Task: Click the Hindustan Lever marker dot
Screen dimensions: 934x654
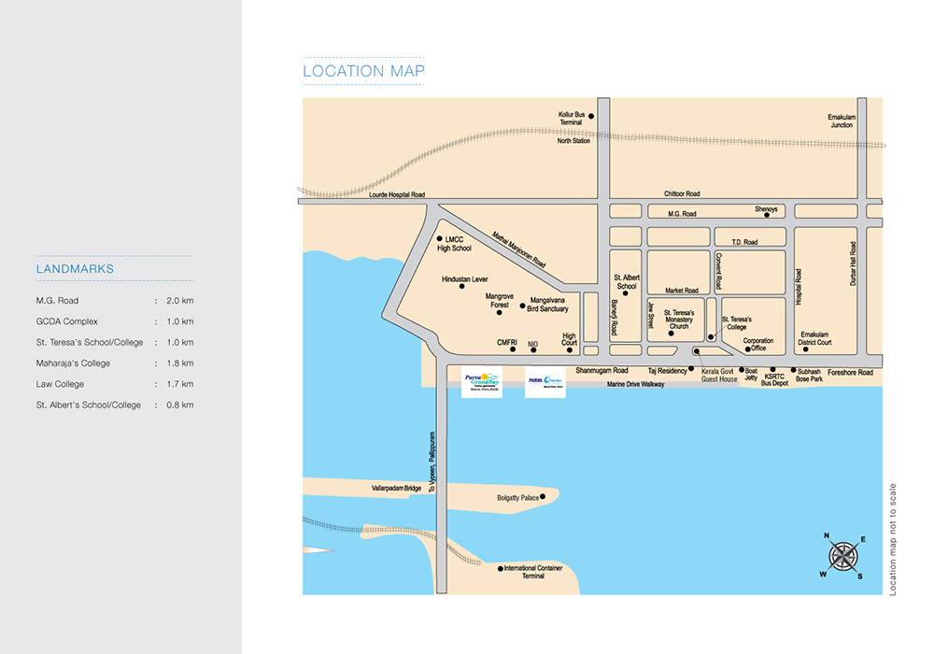Action: pyautogui.click(x=462, y=286)
